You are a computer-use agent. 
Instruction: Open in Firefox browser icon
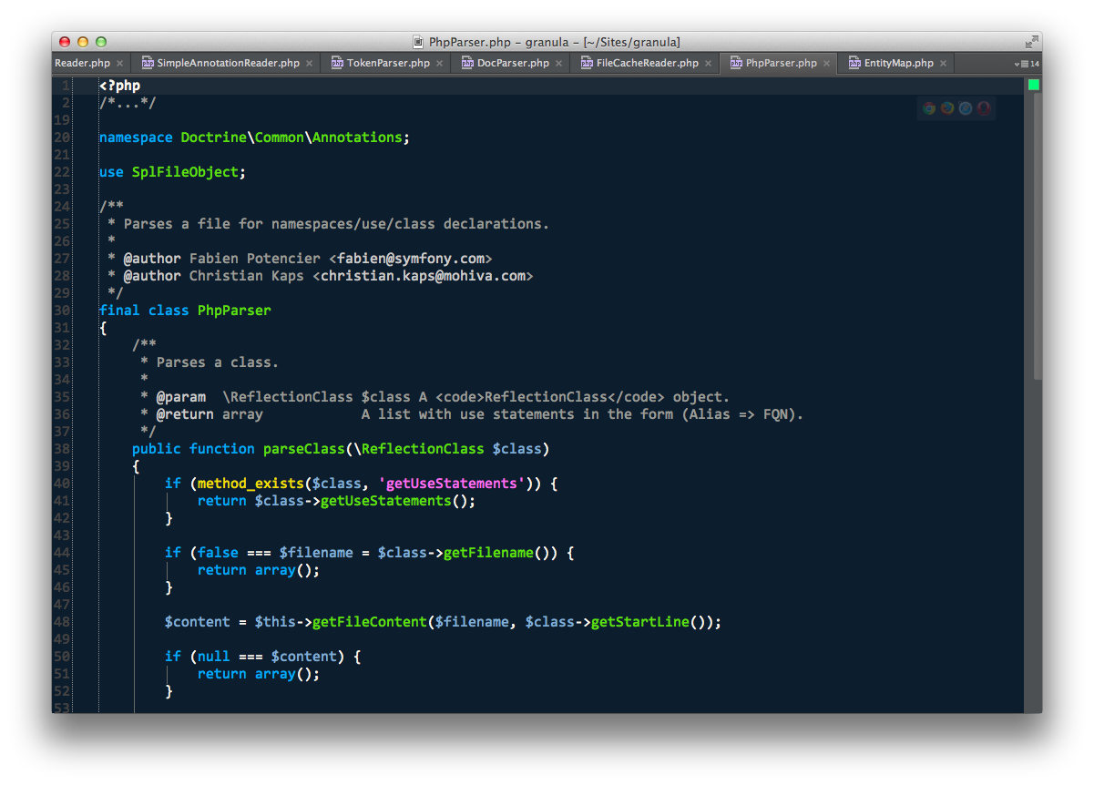[947, 108]
